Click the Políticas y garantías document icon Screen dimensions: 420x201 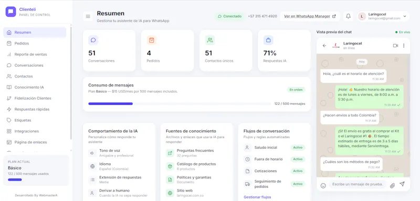(x=170, y=180)
